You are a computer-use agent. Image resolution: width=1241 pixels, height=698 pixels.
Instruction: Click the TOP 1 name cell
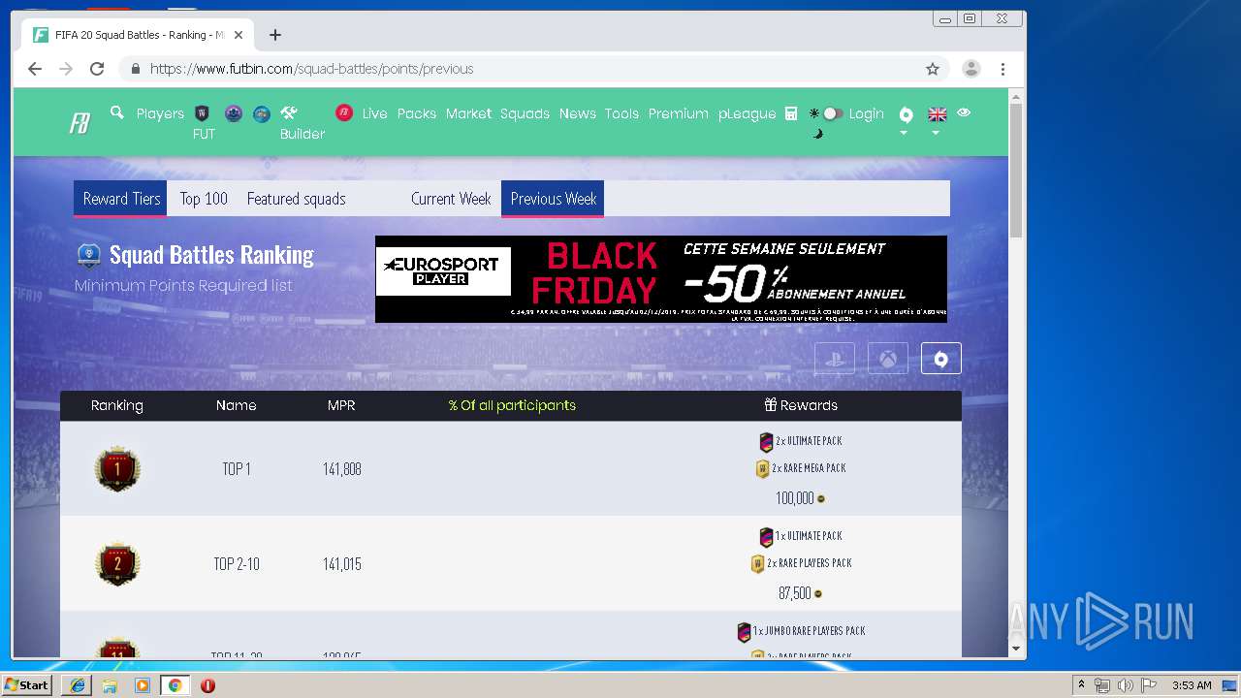tap(237, 469)
